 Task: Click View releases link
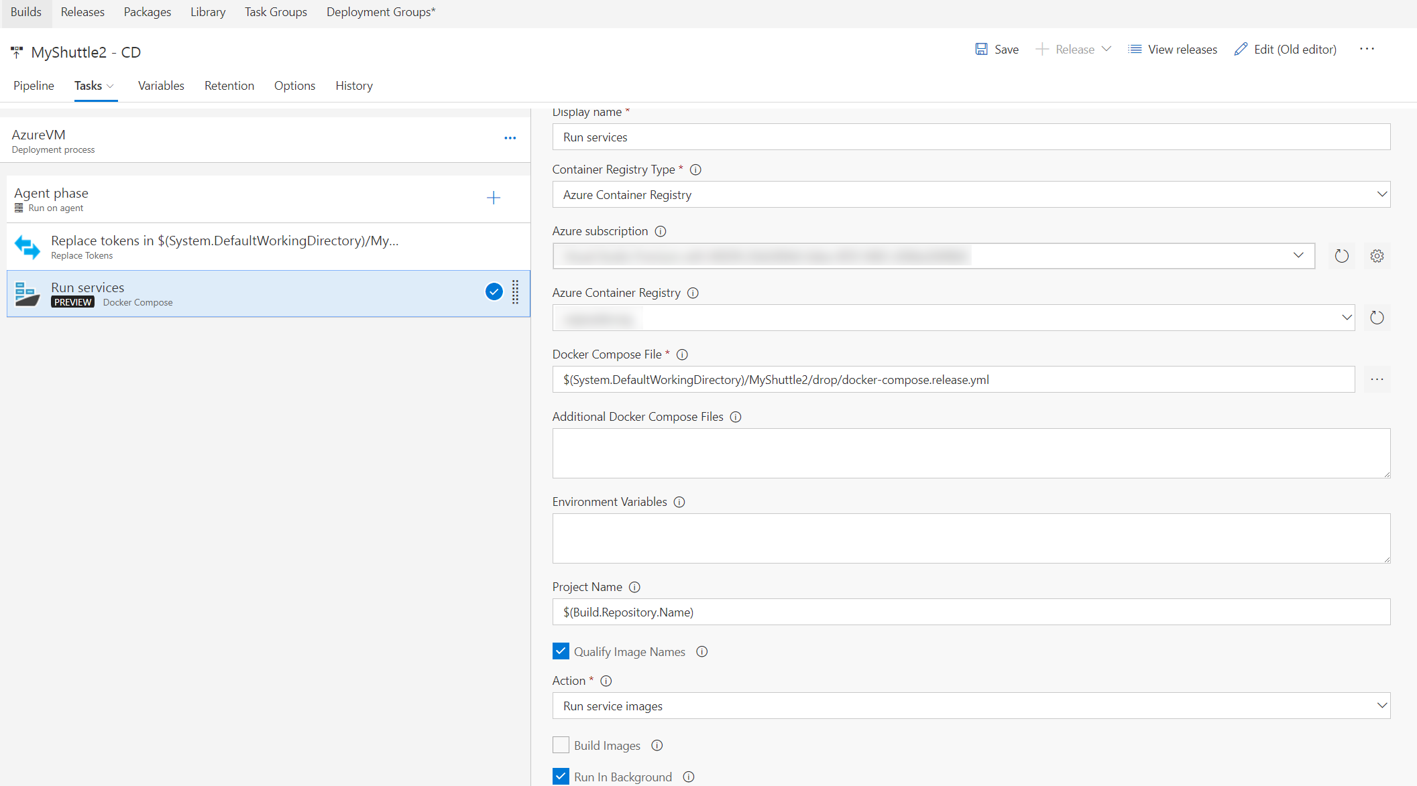1182,50
